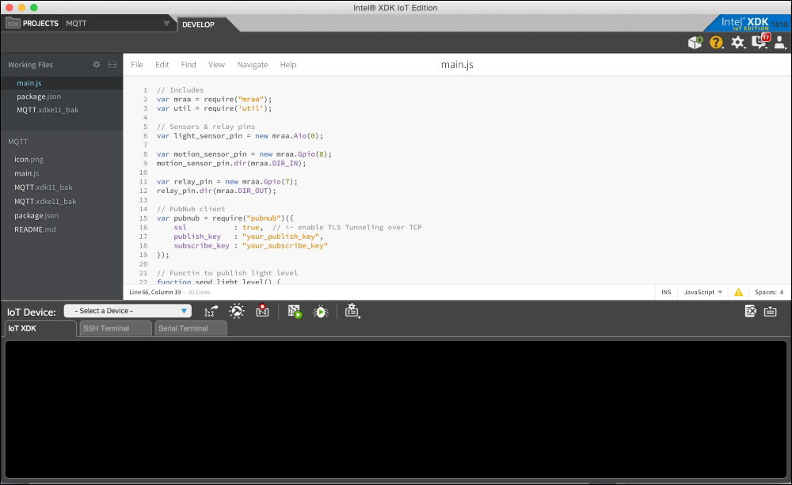Click the stop running app icon

[262, 310]
